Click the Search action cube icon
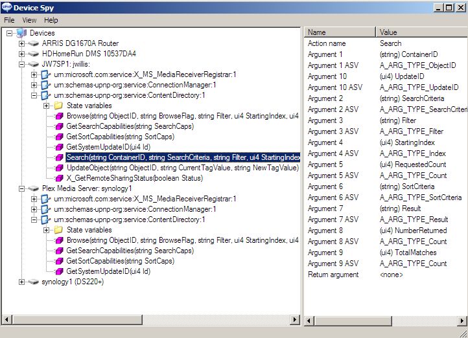Image resolution: width=468 pixels, height=338 pixels. (60, 157)
